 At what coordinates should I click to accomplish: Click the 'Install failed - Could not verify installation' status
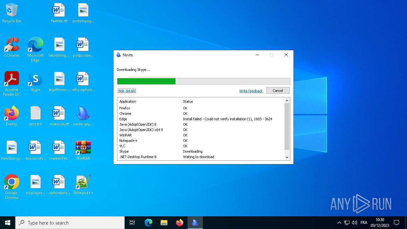pos(227,119)
